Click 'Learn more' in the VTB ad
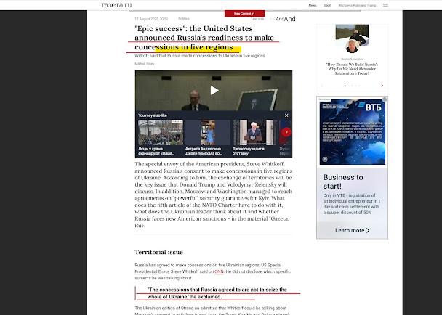The image size is (442, 315). pos(352,230)
